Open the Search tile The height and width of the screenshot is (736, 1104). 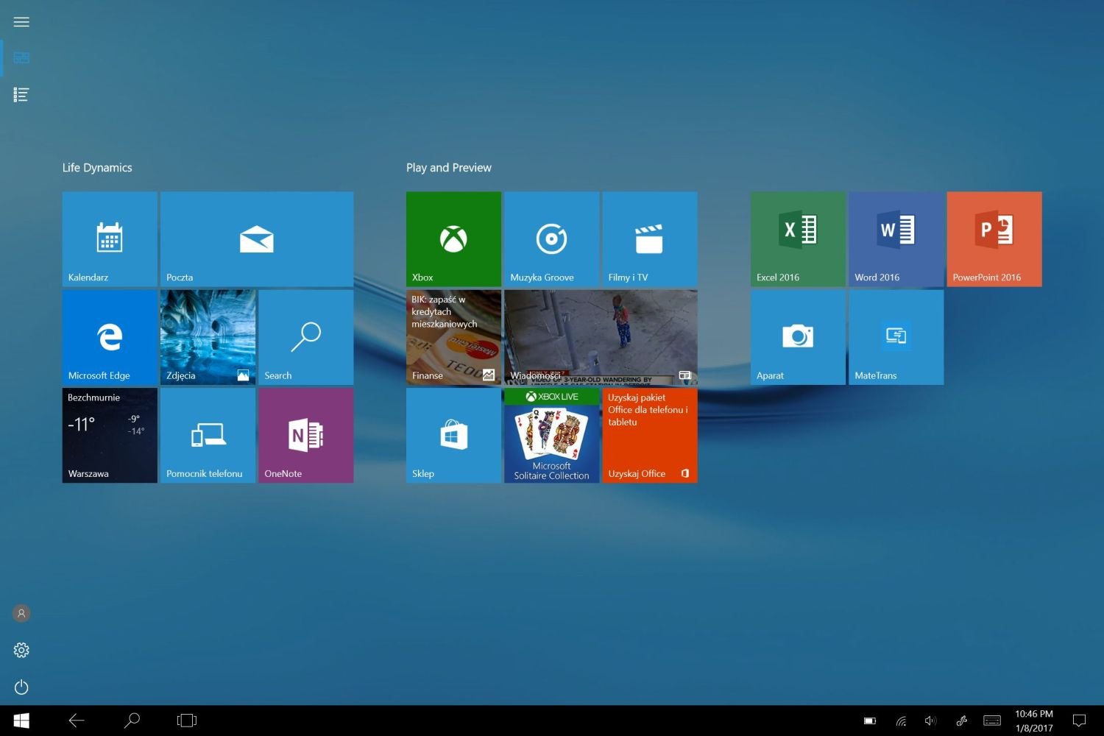point(305,337)
